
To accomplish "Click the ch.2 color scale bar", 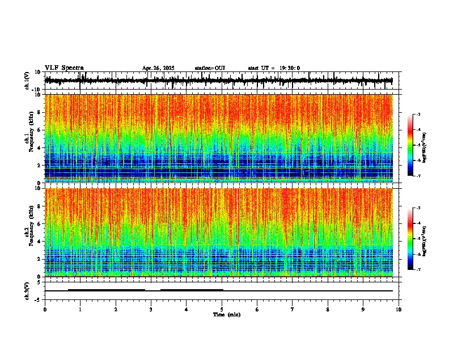I will pyautogui.click(x=410, y=239).
